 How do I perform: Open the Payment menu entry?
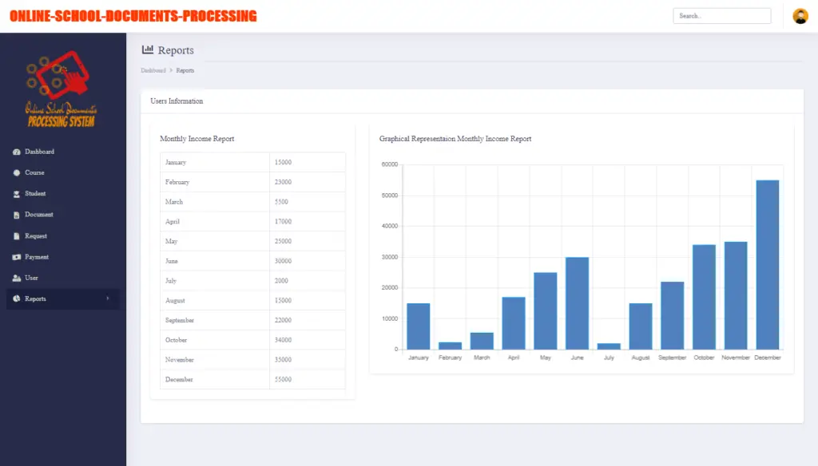coord(36,256)
